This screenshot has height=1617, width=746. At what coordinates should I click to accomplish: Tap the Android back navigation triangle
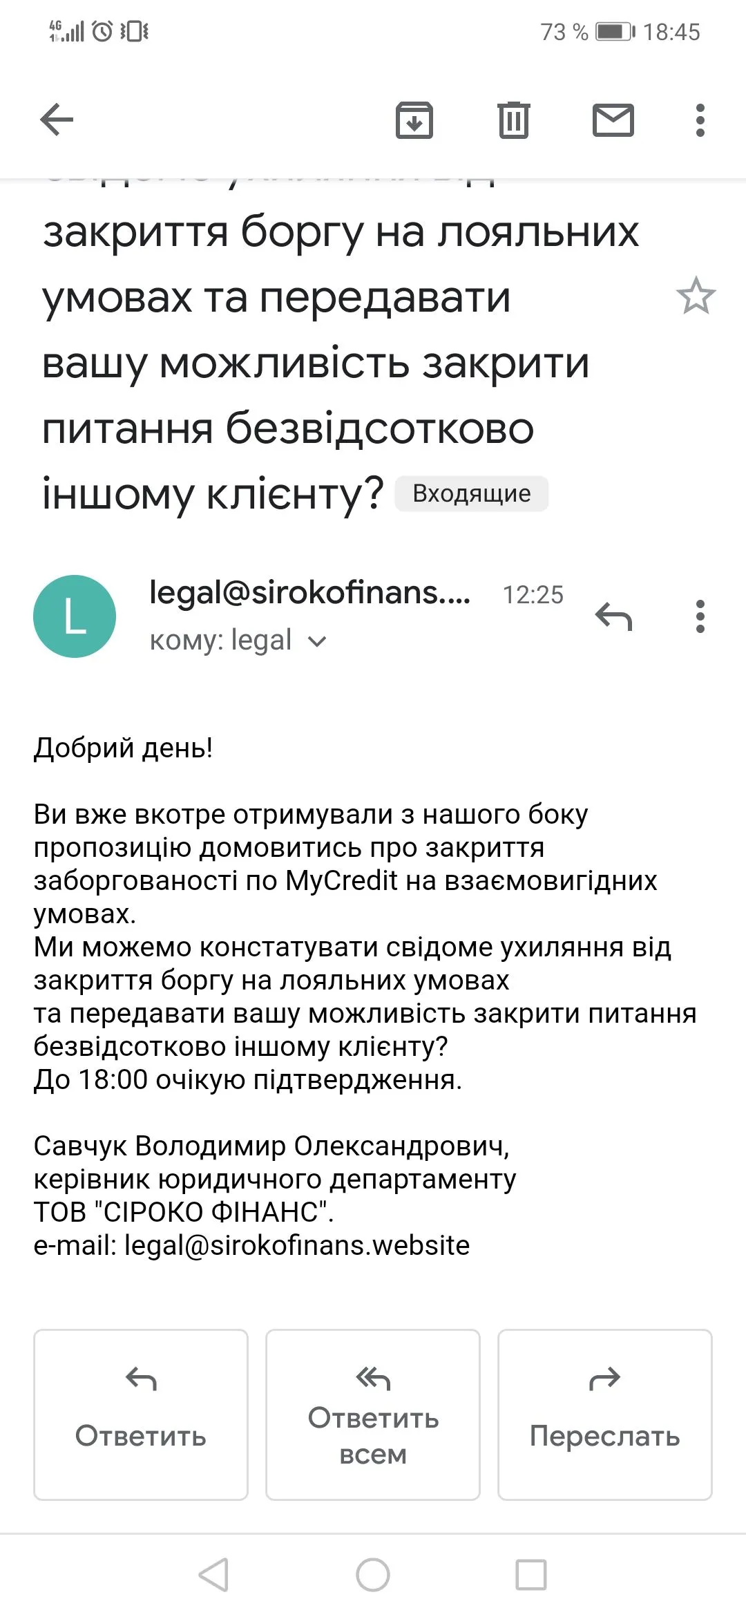[x=213, y=1575]
